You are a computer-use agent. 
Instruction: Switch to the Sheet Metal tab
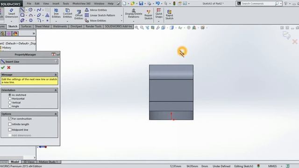(x=42, y=27)
